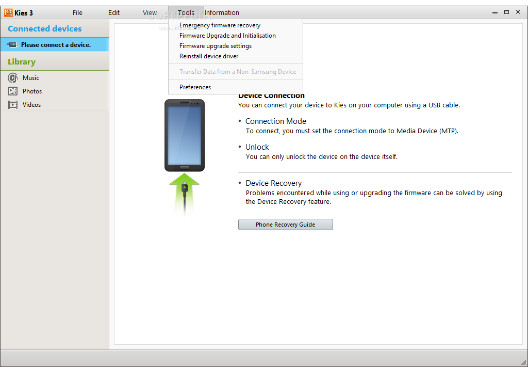Choose Firmware Upgrade and Initialisation
The image size is (528, 367).
(x=227, y=35)
